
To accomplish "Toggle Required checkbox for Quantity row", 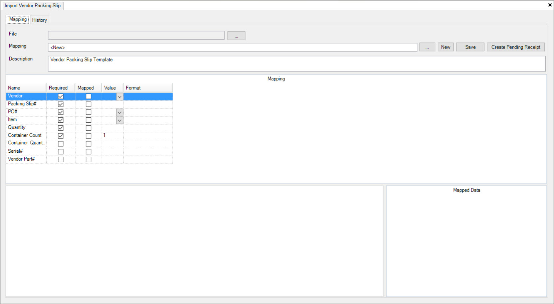I will click(x=61, y=128).
